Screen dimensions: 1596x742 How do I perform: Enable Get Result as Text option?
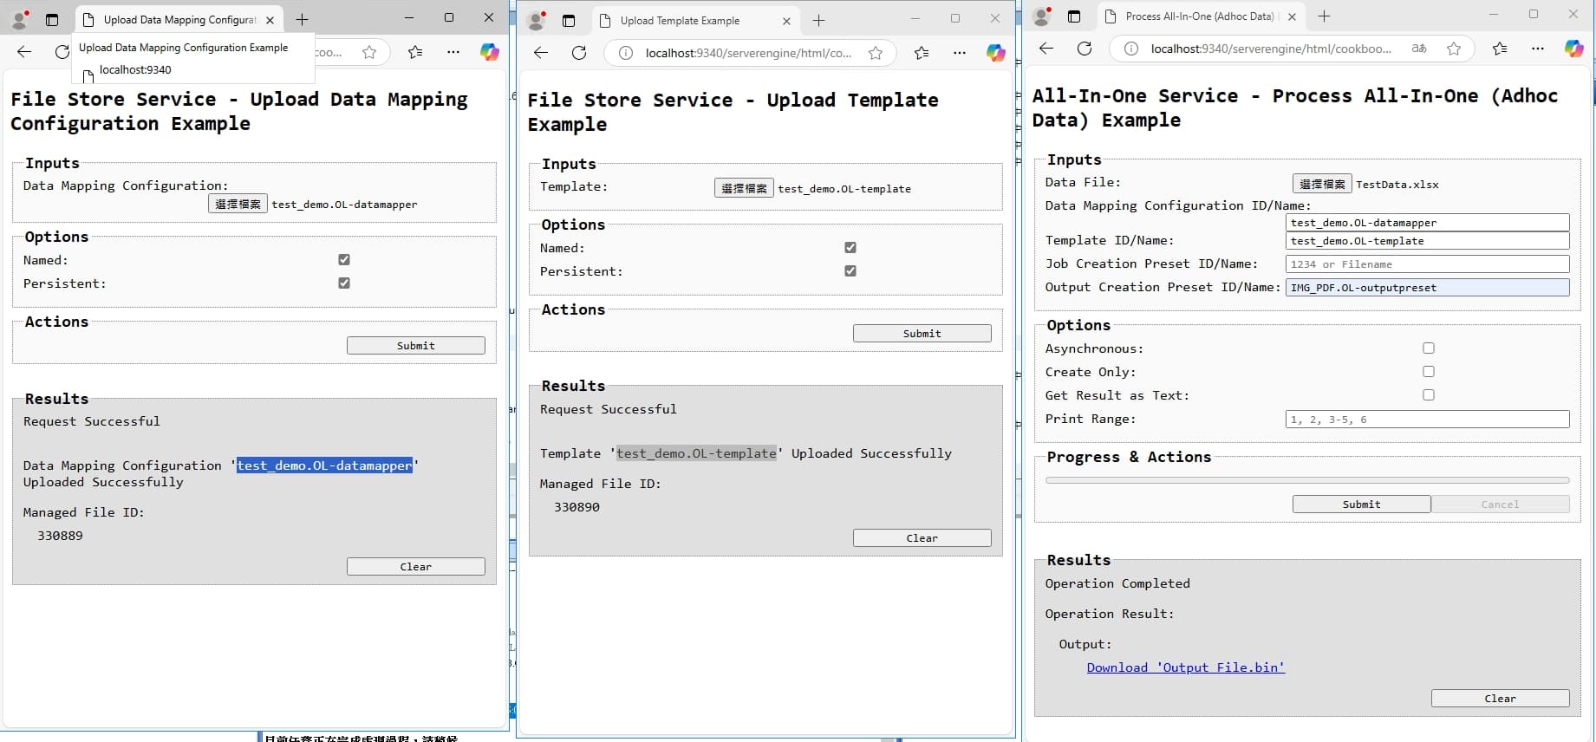(1429, 394)
